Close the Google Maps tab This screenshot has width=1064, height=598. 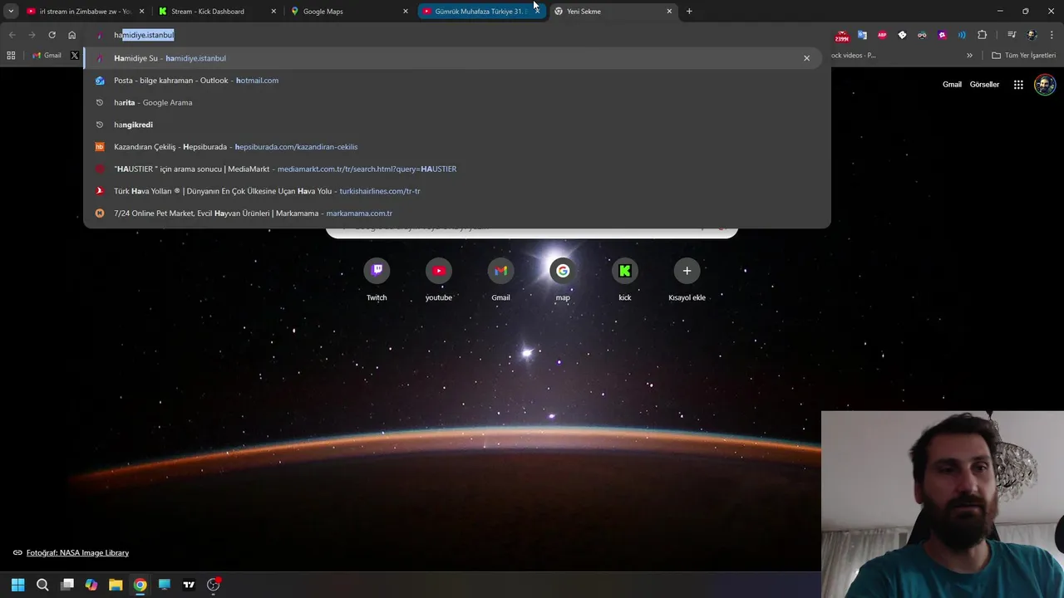tap(406, 12)
